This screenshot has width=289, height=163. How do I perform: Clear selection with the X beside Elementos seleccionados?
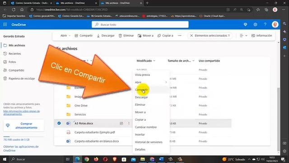click(191, 35)
